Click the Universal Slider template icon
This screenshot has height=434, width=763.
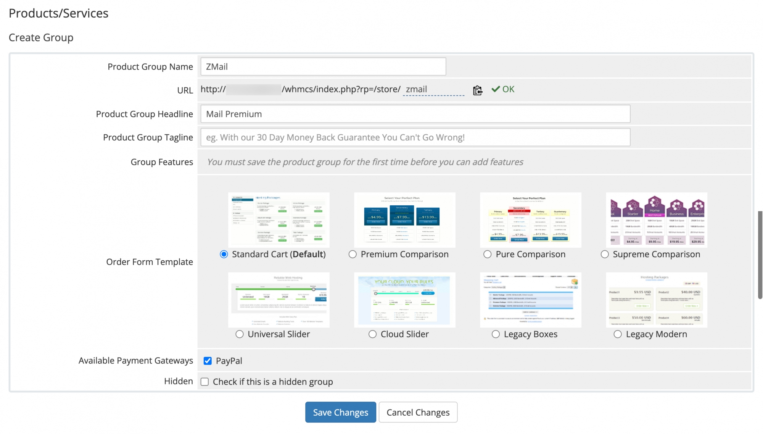pyautogui.click(x=279, y=299)
